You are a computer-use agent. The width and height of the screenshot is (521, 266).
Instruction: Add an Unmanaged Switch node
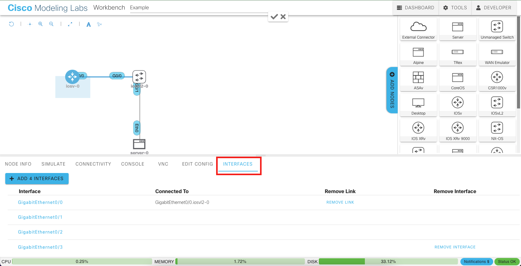pyautogui.click(x=497, y=29)
